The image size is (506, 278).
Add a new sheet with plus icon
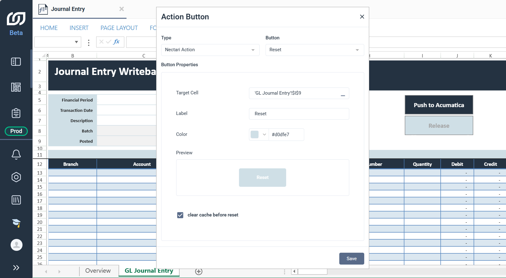tap(199, 271)
